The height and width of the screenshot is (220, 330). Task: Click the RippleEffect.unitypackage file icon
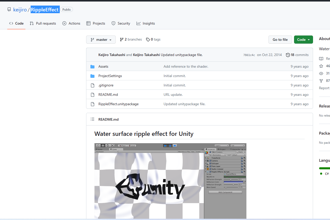coord(92,104)
